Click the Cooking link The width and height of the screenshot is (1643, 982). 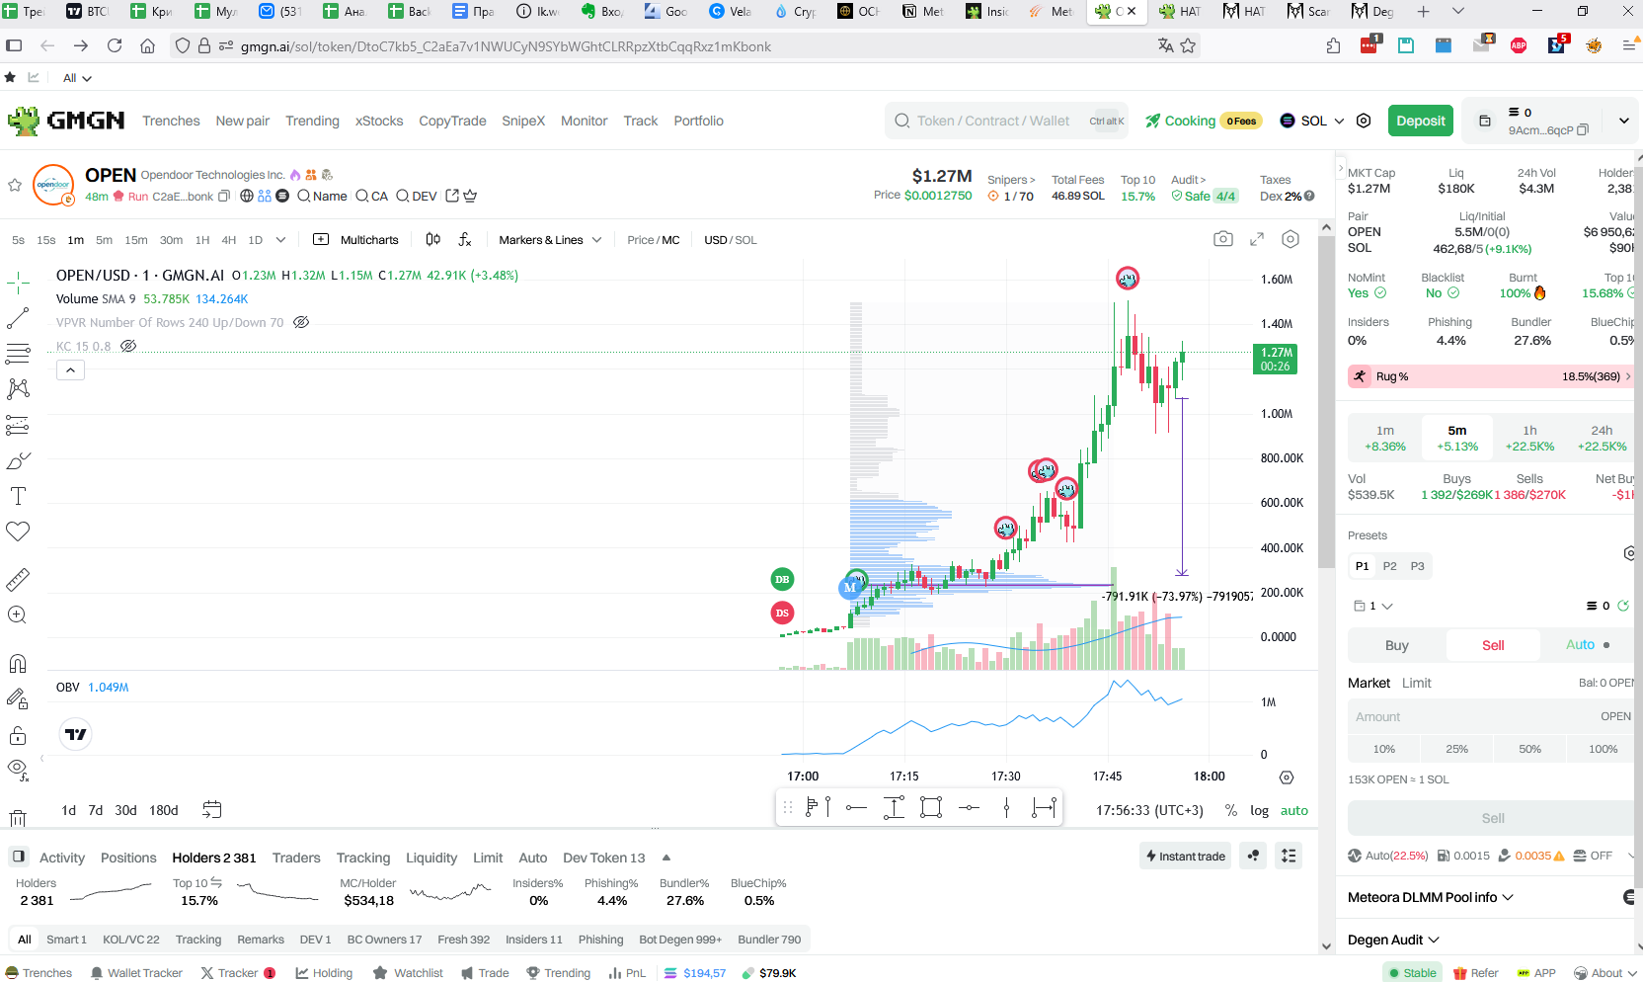click(x=1180, y=121)
